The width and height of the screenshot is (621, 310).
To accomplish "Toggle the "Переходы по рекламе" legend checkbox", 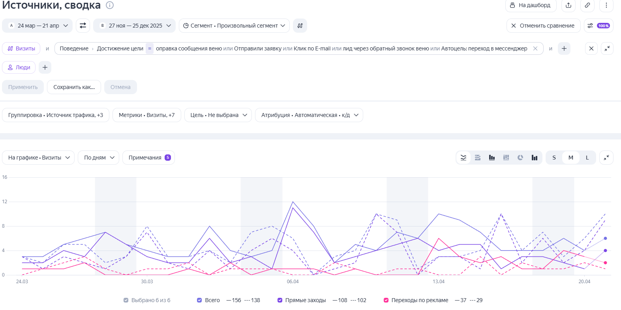I will click(386, 300).
